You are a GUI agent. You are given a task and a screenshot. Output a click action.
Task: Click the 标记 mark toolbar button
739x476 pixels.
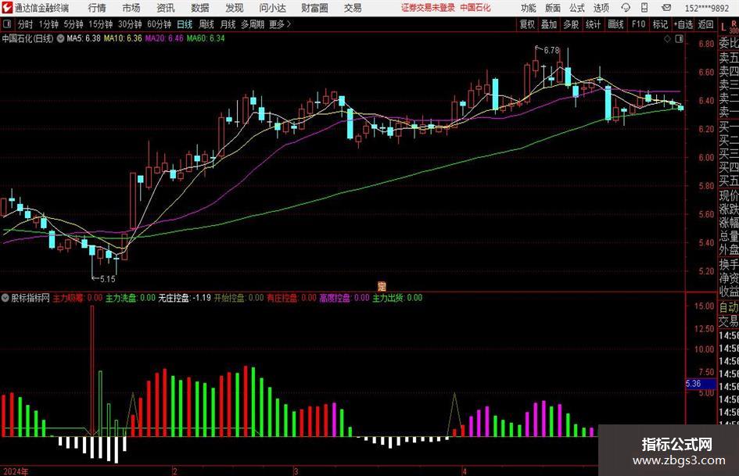[x=660, y=24]
